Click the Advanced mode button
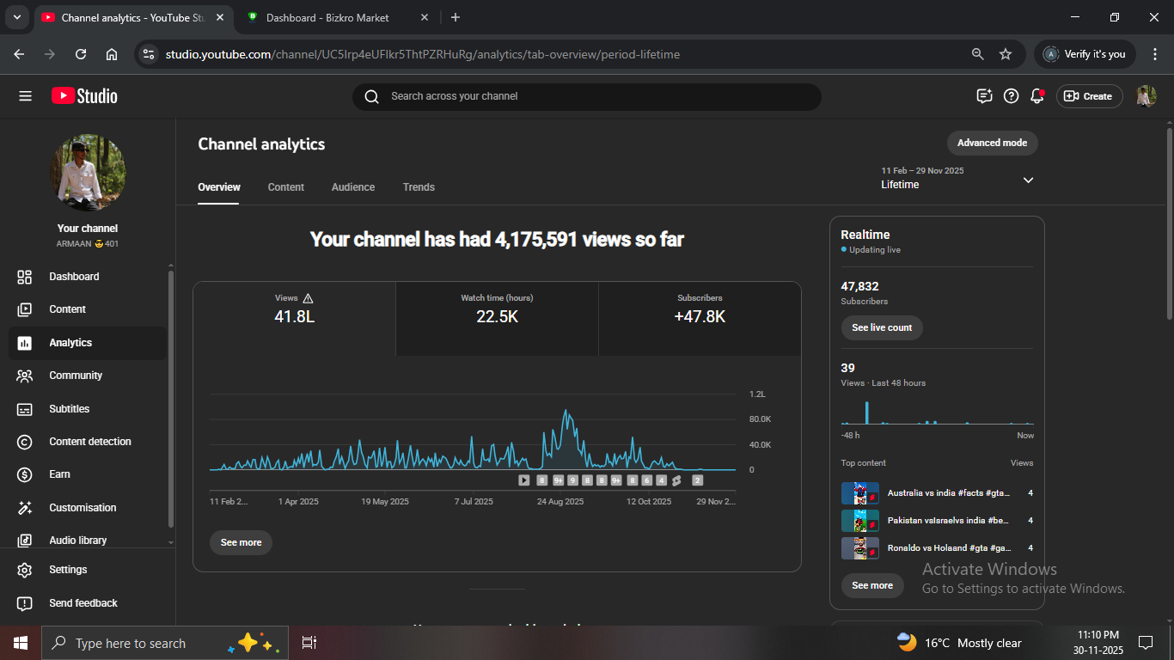The height and width of the screenshot is (660, 1174). [x=992, y=143]
